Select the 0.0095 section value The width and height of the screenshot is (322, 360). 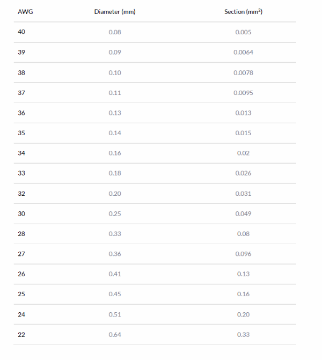[x=243, y=93]
